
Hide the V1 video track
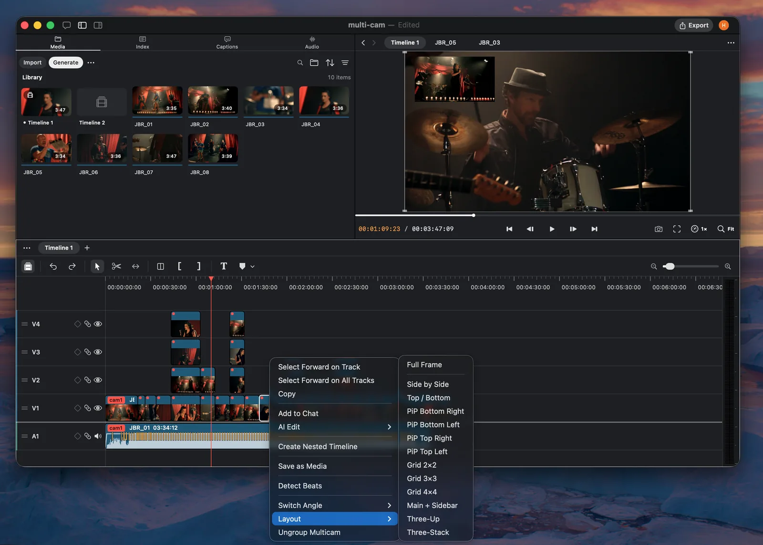(x=98, y=408)
